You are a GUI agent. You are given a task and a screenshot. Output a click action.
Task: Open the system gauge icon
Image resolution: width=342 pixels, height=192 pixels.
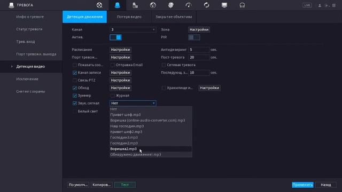189,5
